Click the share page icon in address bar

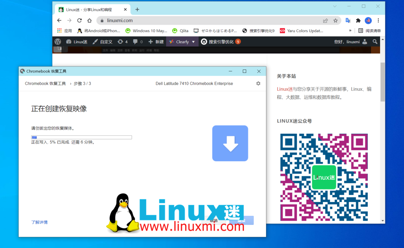click(325, 21)
